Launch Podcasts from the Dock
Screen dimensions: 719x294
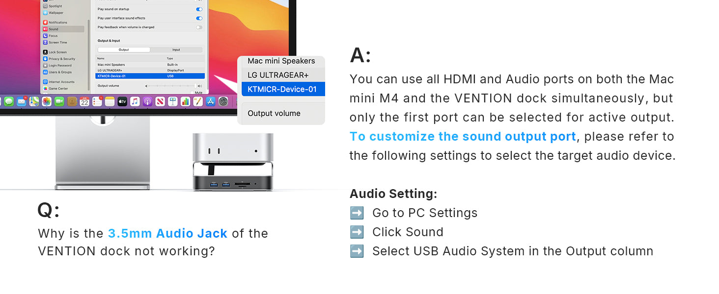[147, 101]
